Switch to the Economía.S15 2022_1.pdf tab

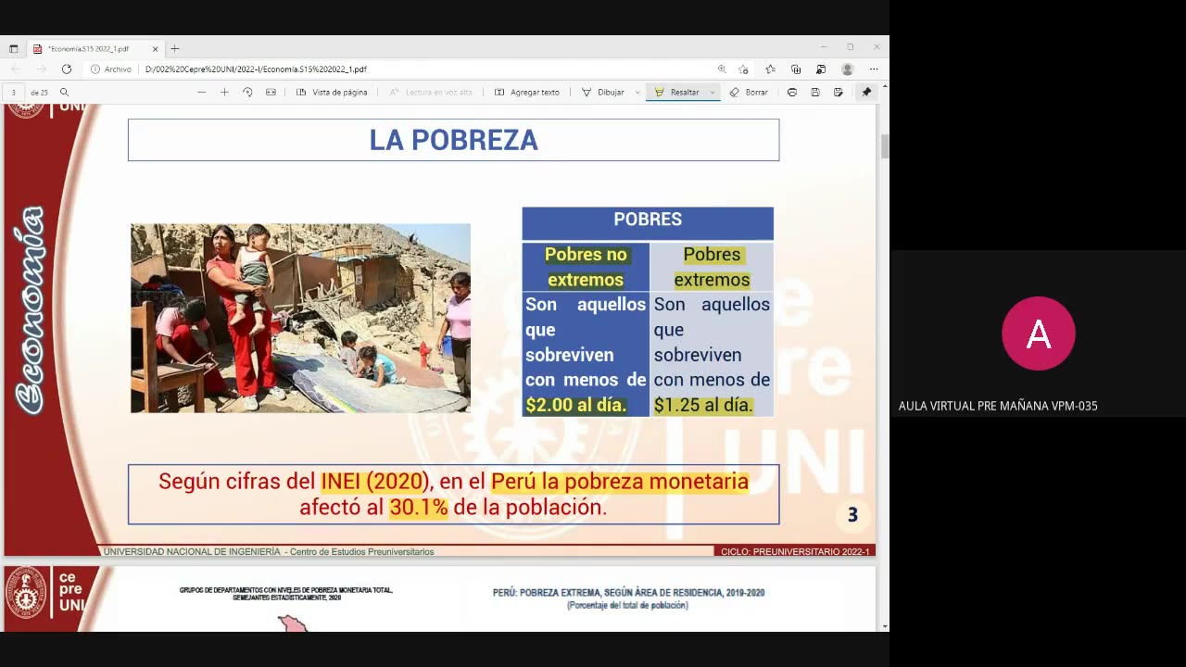(95, 48)
